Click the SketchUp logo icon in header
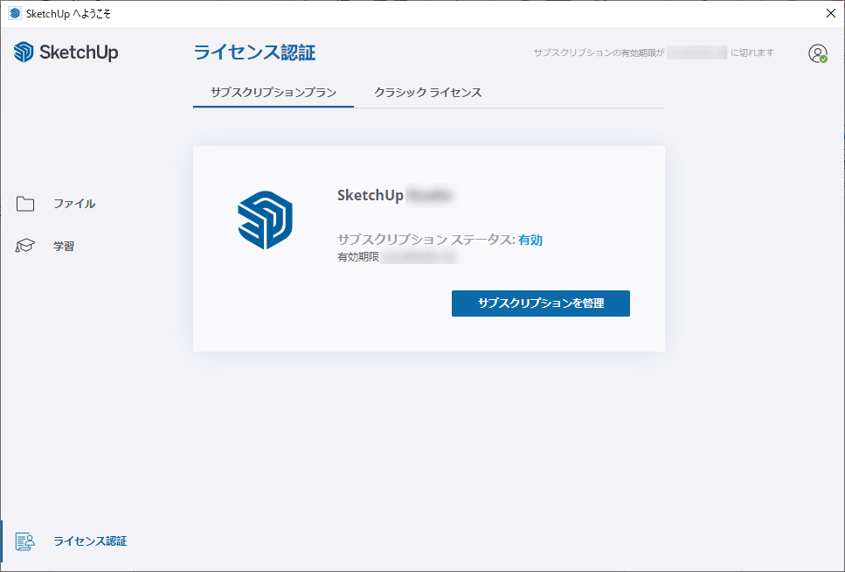This screenshot has height=572, width=845. click(x=24, y=52)
